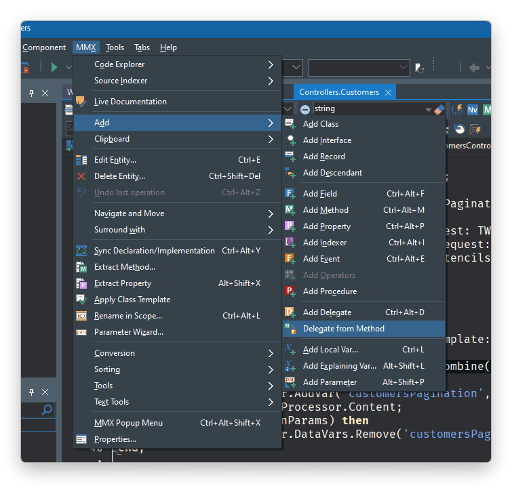Click the Properties menu icon
This screenshot has height=490, width=512.
point(81,439)
